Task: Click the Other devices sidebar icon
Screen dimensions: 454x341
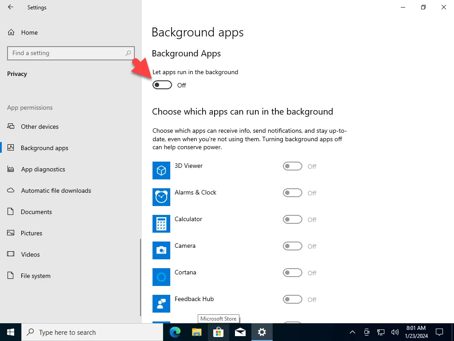Action: pos(11,126)
